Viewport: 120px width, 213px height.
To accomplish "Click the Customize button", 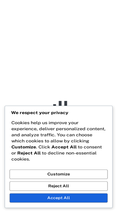I will (59, 174).
